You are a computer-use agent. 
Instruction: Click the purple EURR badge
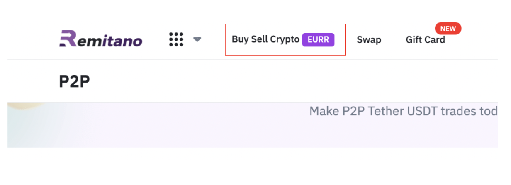click(318, 40)
